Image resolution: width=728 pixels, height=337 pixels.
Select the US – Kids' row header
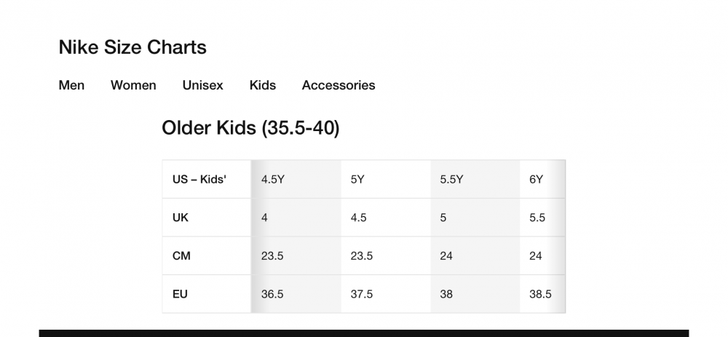(207, 179)
